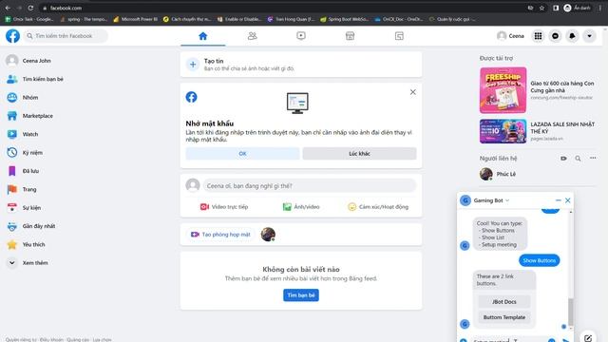Click the new message compose icon
The height and width of the screenshot is (342, 608).
[x=588, y=338]
